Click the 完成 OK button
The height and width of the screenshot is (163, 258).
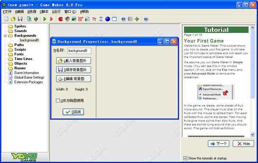point(73,112)
